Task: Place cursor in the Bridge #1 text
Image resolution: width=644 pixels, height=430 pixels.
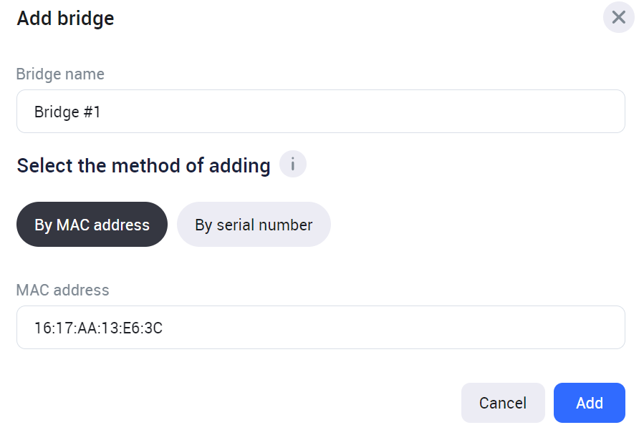Action: pos(67,112)
